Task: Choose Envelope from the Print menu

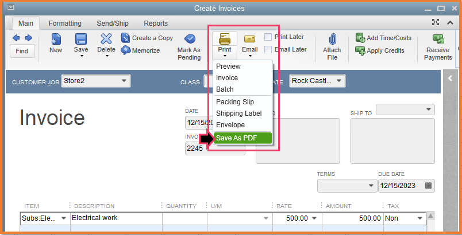Action: pos(243,125)
